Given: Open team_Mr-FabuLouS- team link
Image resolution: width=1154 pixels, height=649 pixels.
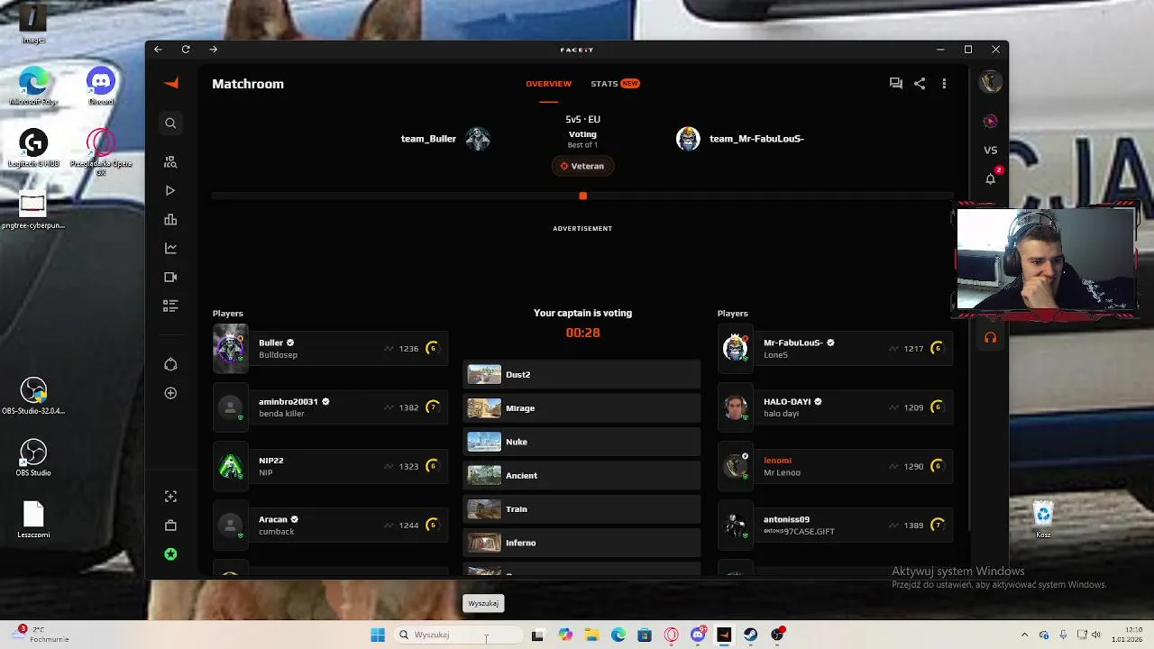Looking at the screenshot, I should pyautogui.click(x=756, y=139).
